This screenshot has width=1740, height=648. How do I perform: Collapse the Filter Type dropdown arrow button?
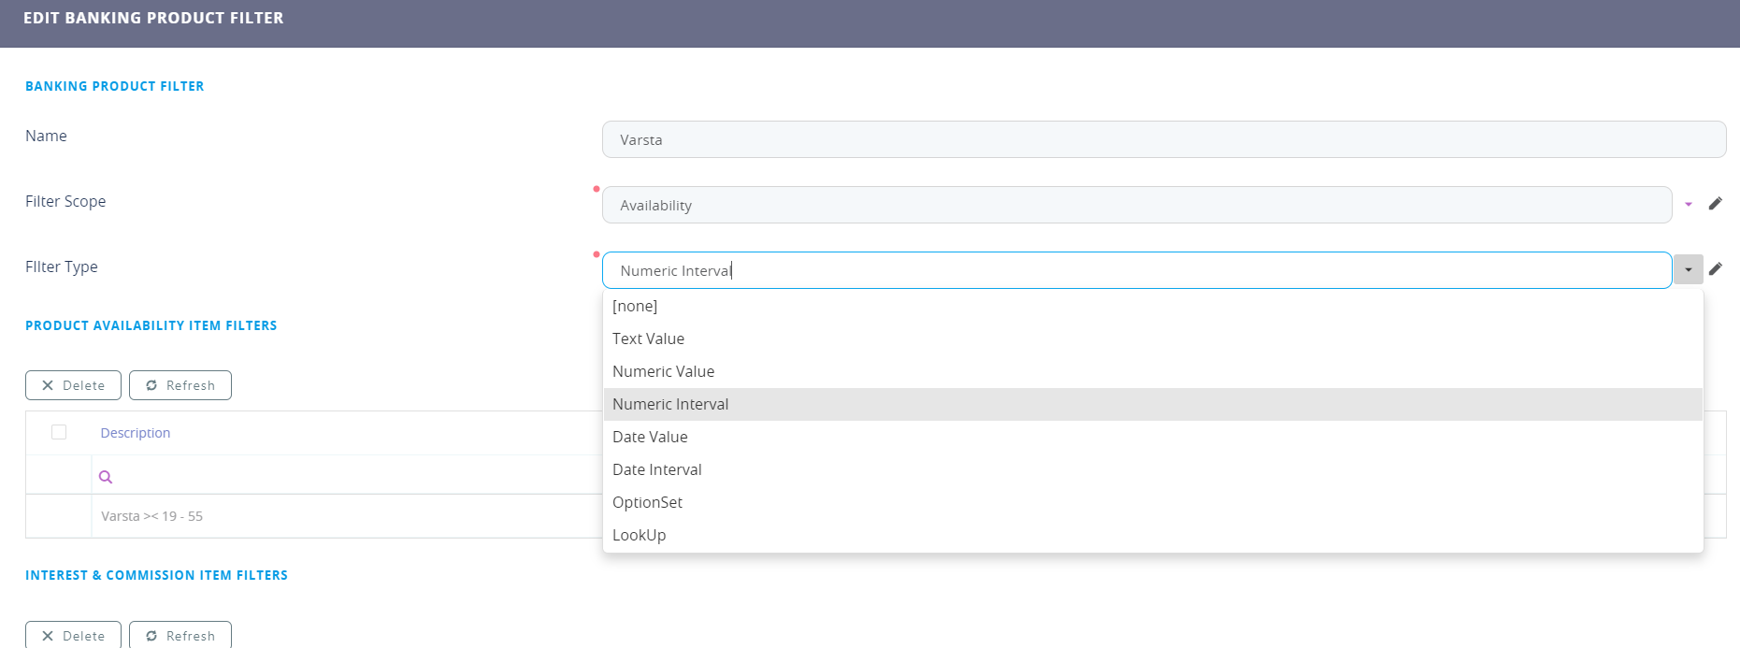(x=1689, y=269)
